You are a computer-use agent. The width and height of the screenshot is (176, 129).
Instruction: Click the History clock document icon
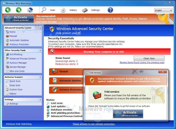[63, 10]
